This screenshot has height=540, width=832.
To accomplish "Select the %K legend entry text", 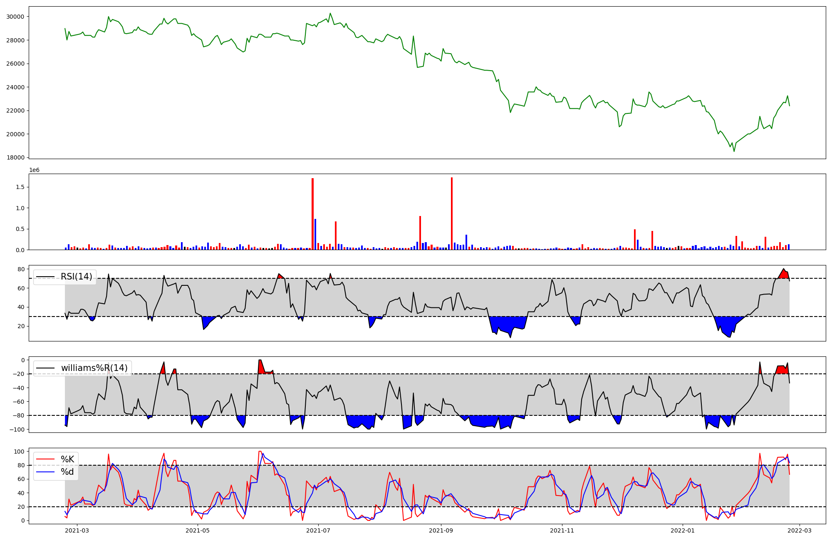I will [x=67, y=459].
